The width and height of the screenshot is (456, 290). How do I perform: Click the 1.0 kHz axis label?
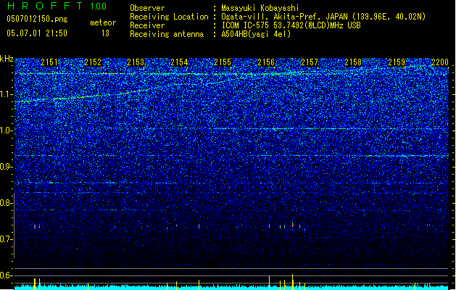click(x=7, y=130)
